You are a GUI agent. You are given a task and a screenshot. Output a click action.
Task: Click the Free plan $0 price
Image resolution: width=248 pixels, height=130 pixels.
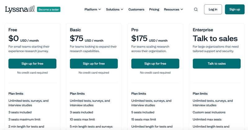click(x=14, y=39)
